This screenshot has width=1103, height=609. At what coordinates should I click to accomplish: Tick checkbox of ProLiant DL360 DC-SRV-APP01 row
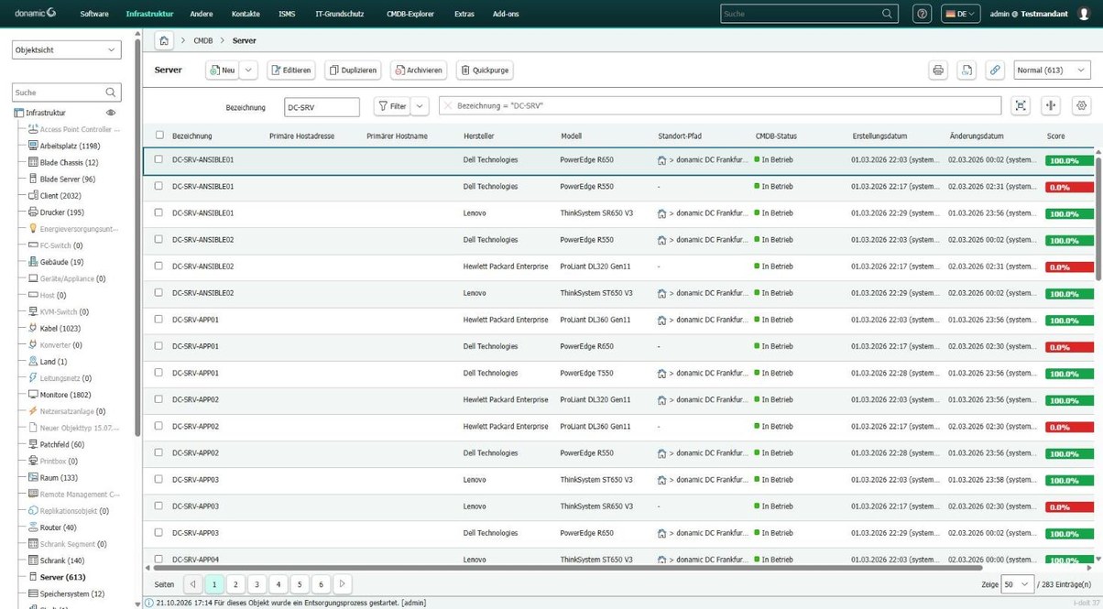pos(158,320)
